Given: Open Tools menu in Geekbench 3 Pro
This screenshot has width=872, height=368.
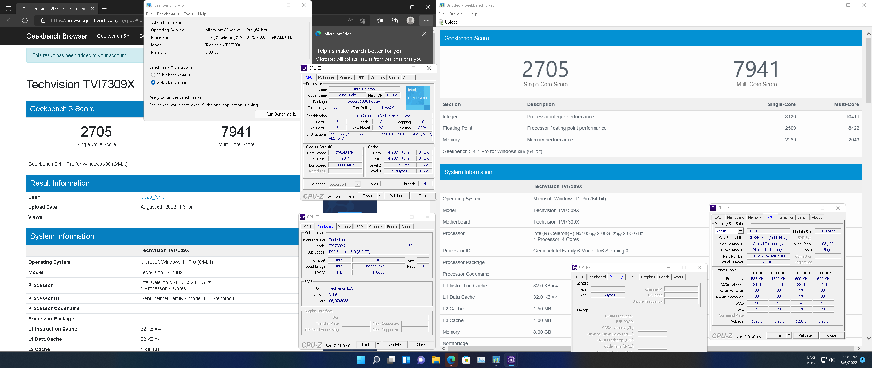Looking at the screenshot, I should [x=188, y=14].
